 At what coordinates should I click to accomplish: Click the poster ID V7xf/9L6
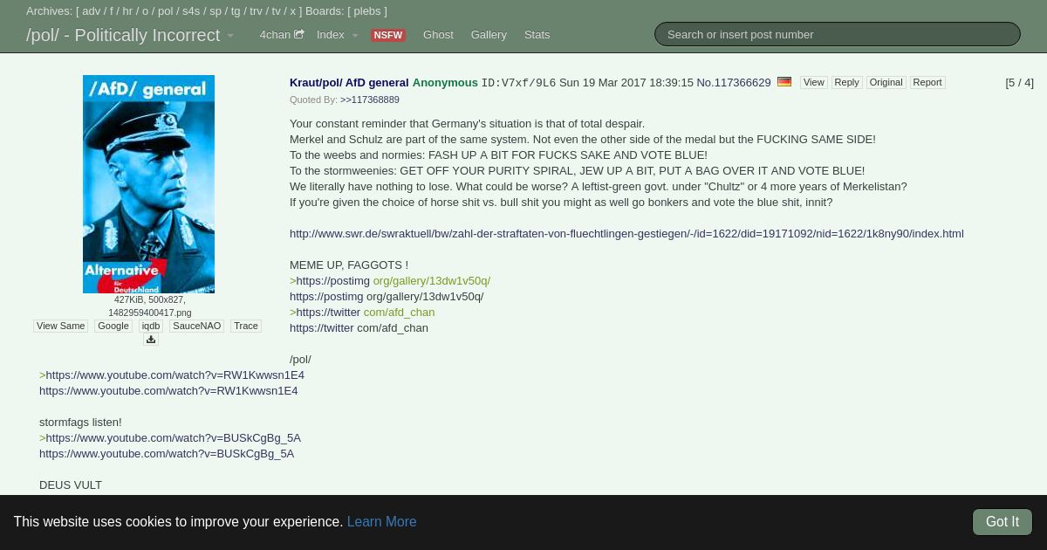(518, 83)
